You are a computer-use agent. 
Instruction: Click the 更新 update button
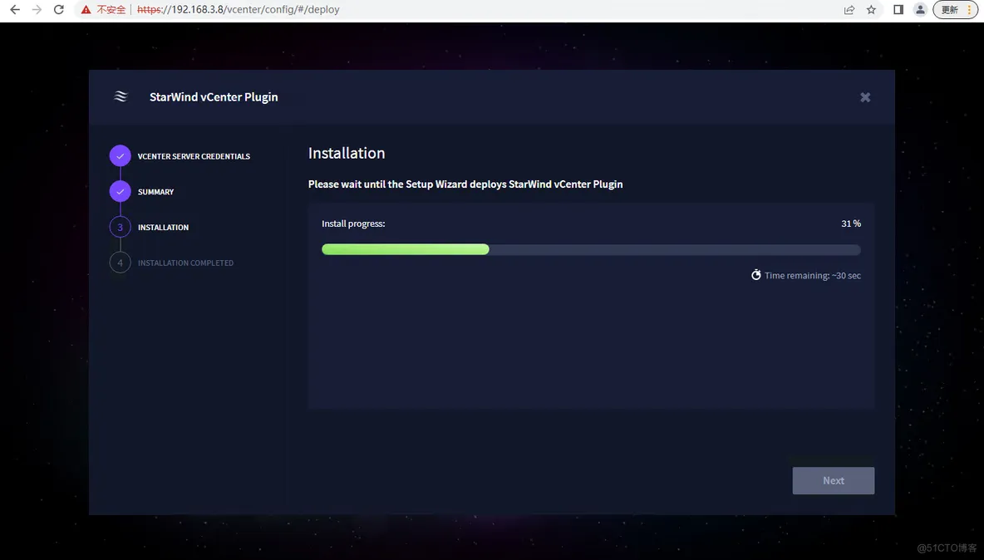(x=955, y=9)
